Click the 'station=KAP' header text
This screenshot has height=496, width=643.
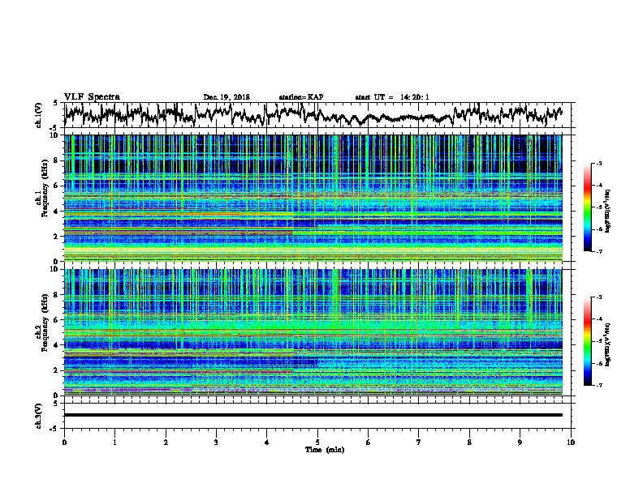pos(301,97)
